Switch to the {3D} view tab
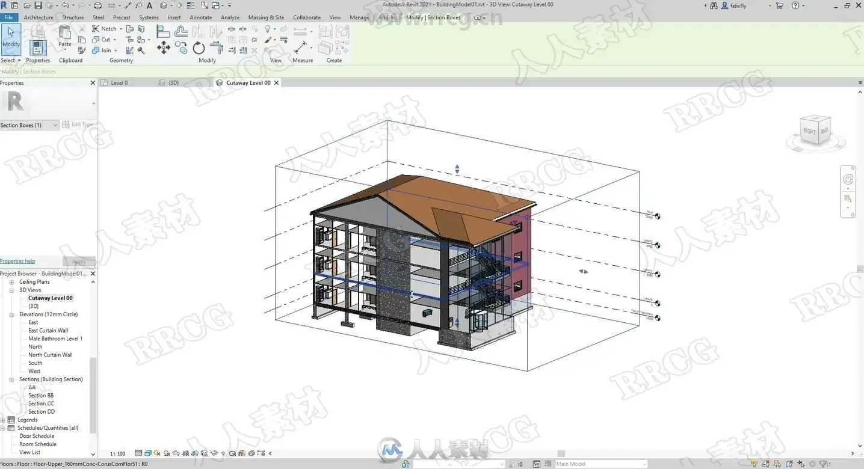 point(173,83)
